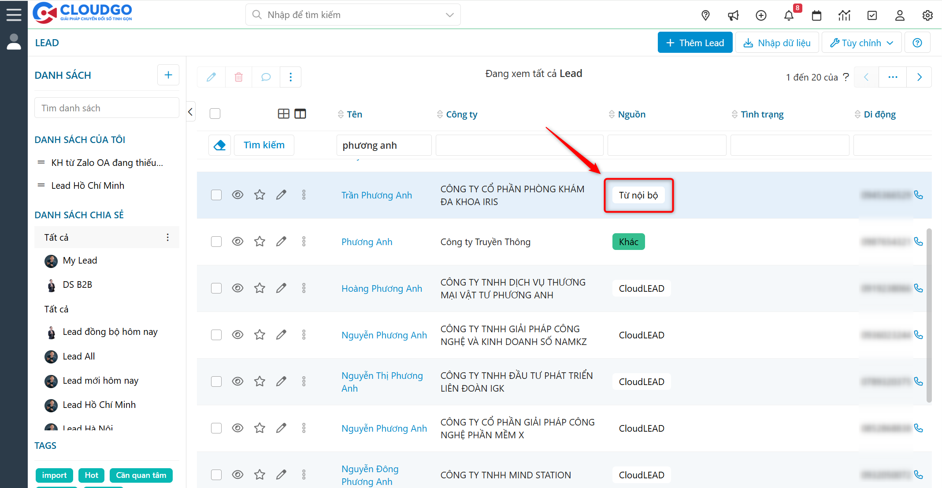Preview Hoàng Phương Anh with eye icon
Viewport: 942px width, 488px height.
237,288
